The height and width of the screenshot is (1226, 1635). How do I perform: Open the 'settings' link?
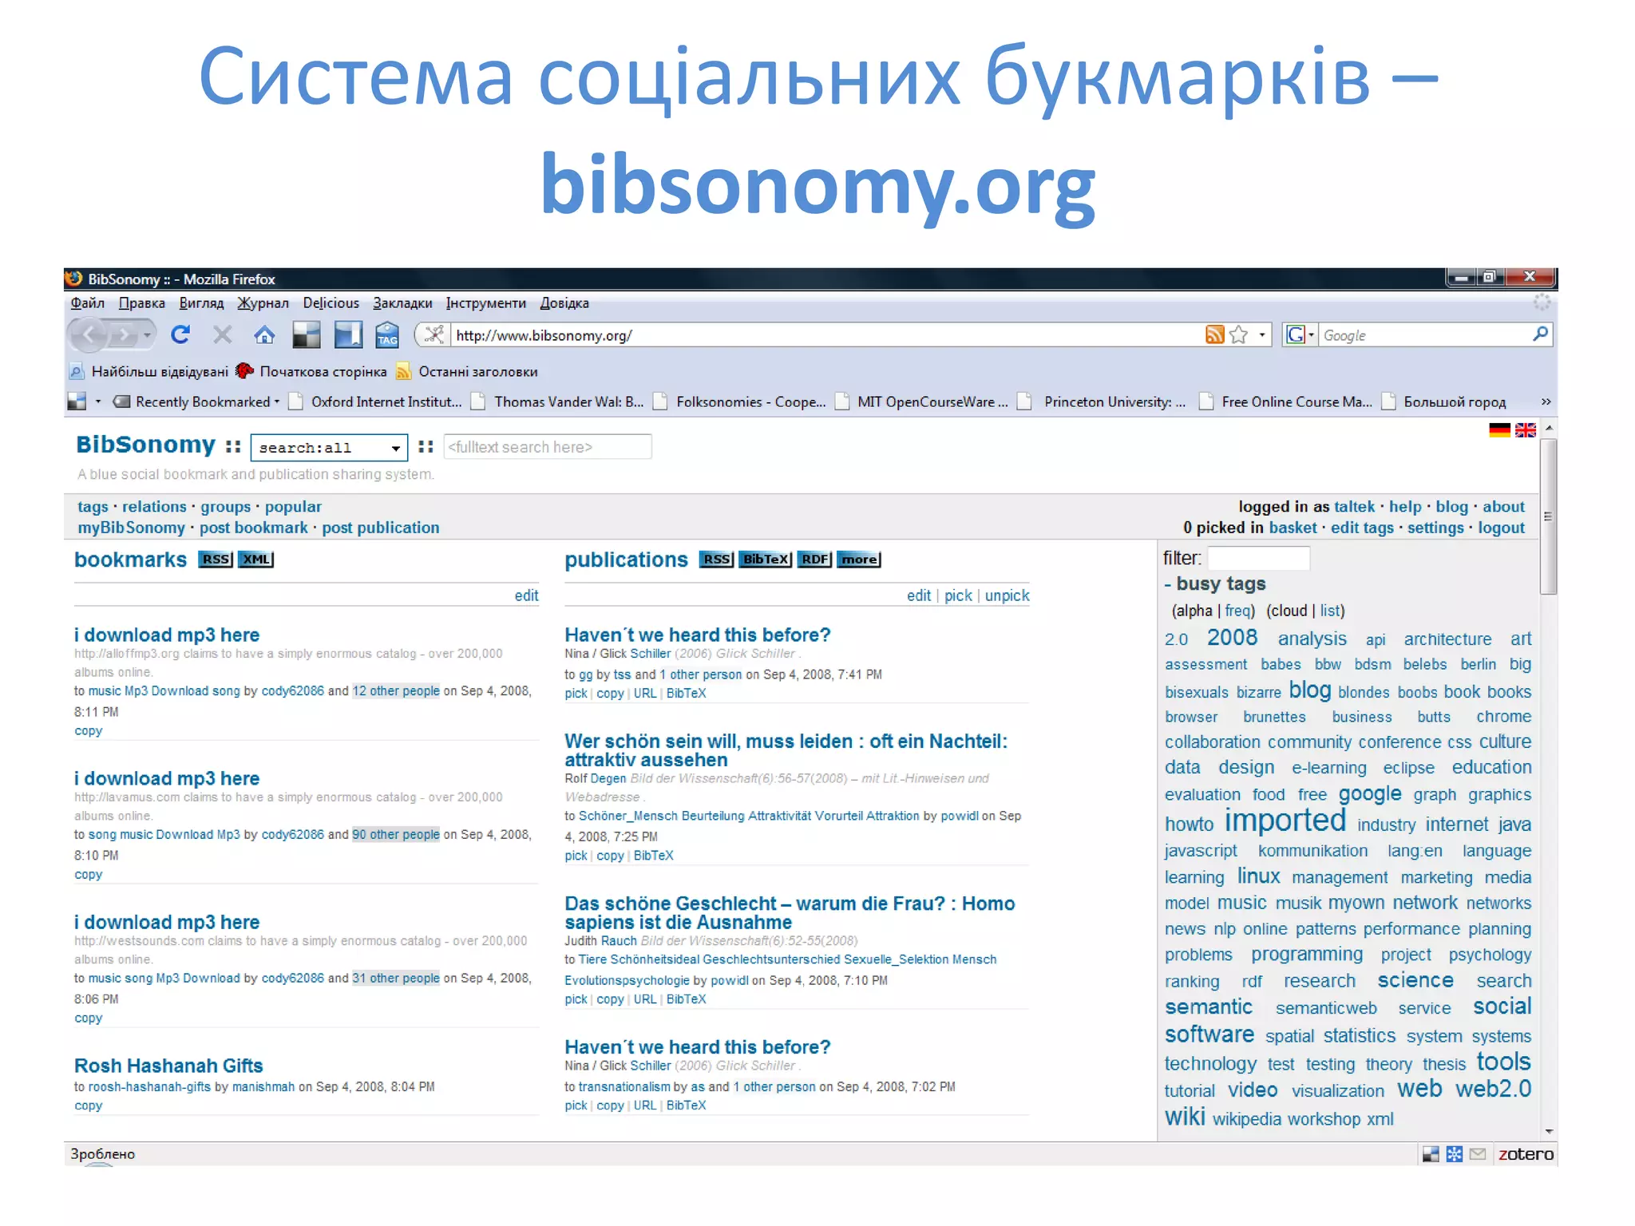pos(1435,528)
